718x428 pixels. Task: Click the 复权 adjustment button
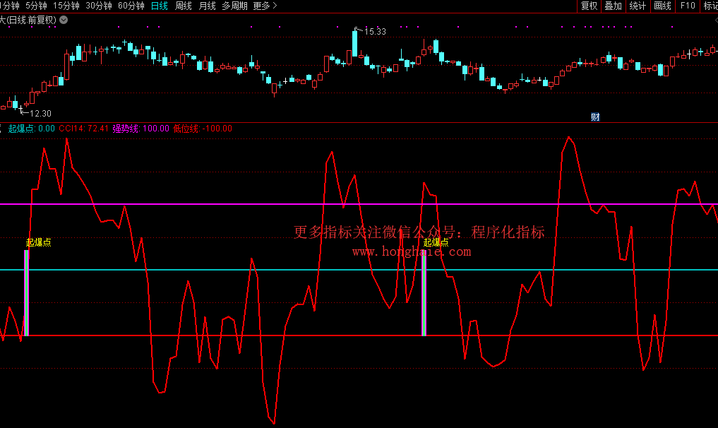[x=589, y=6]
